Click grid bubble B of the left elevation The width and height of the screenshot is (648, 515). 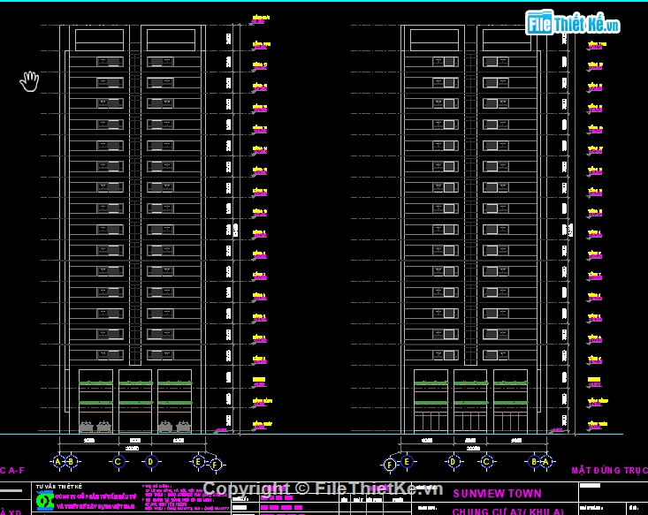71,461
